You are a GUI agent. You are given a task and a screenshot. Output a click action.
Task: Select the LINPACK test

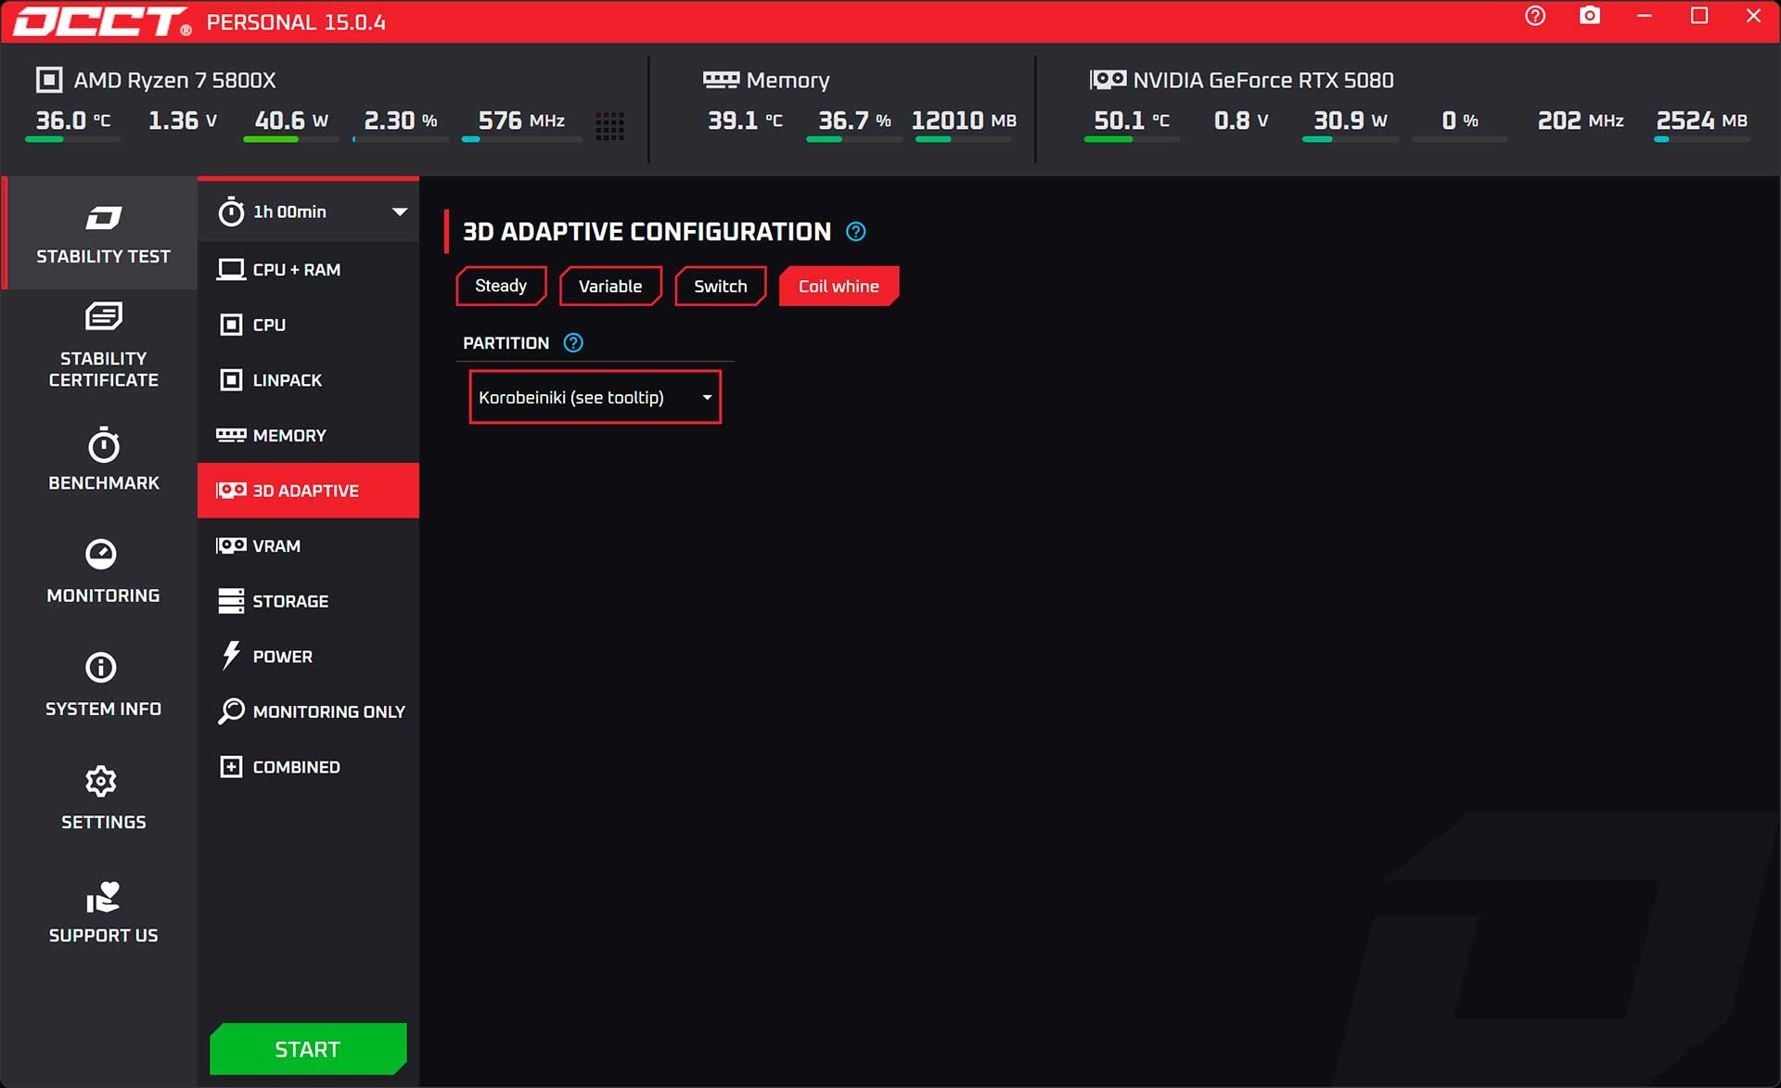287,379
